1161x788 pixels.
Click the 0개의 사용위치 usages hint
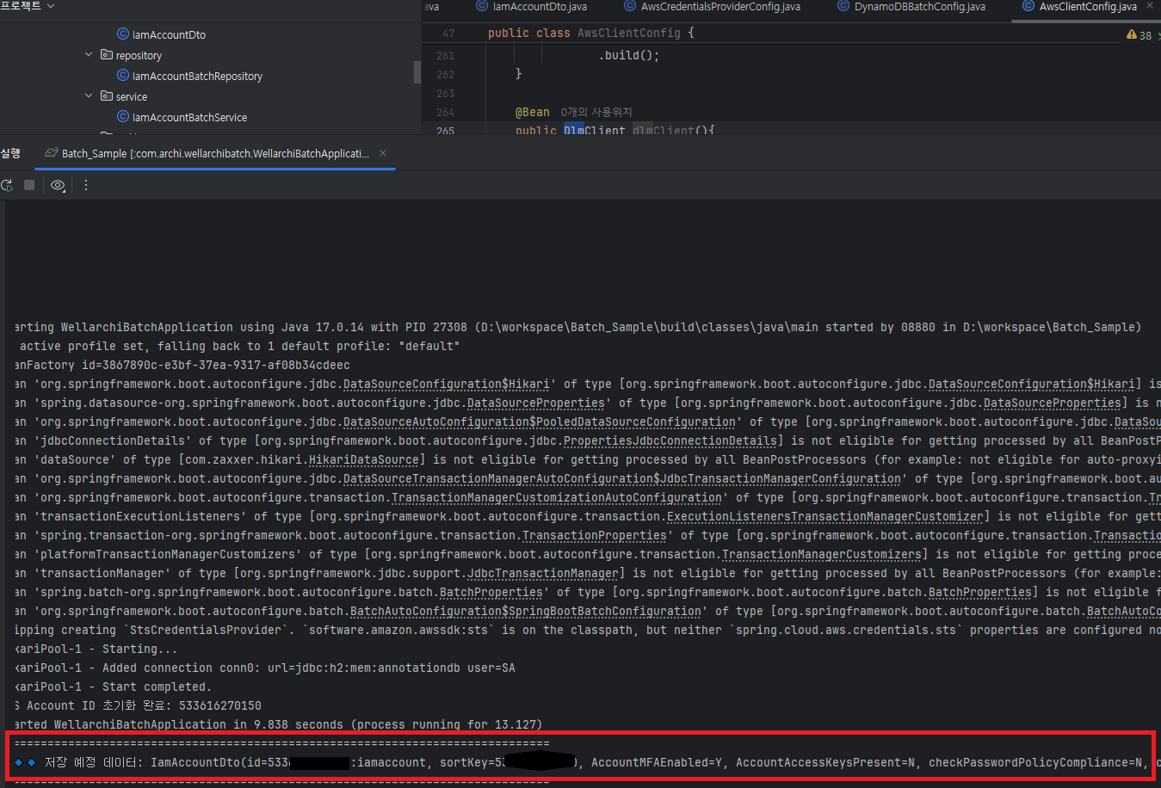point(596,112)
